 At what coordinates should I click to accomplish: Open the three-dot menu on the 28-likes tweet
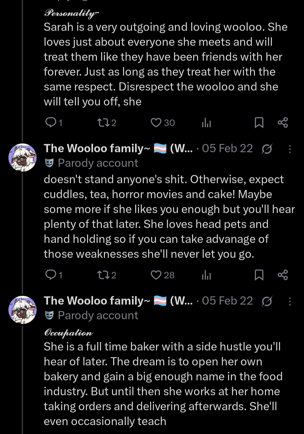point(290,149)
